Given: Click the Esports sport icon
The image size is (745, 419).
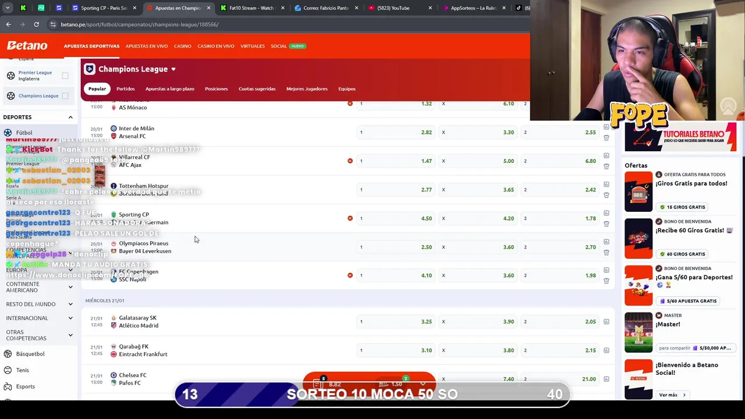Looking at the screenshot, I should (8, 386).
